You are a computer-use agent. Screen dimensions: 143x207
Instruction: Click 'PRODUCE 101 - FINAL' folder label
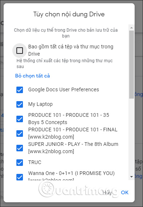[x=73, y=133]
